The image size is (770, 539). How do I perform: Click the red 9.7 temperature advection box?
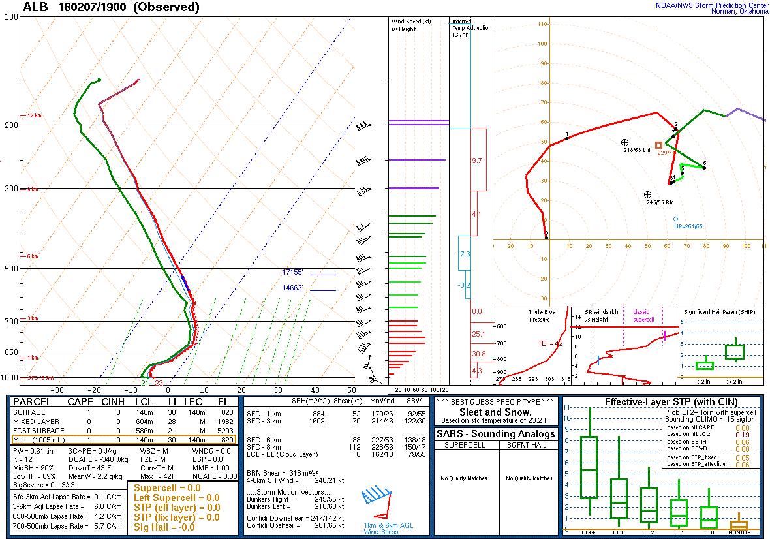coord(478,160)
